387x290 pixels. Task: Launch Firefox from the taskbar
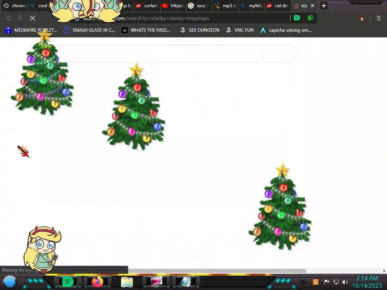98,282
